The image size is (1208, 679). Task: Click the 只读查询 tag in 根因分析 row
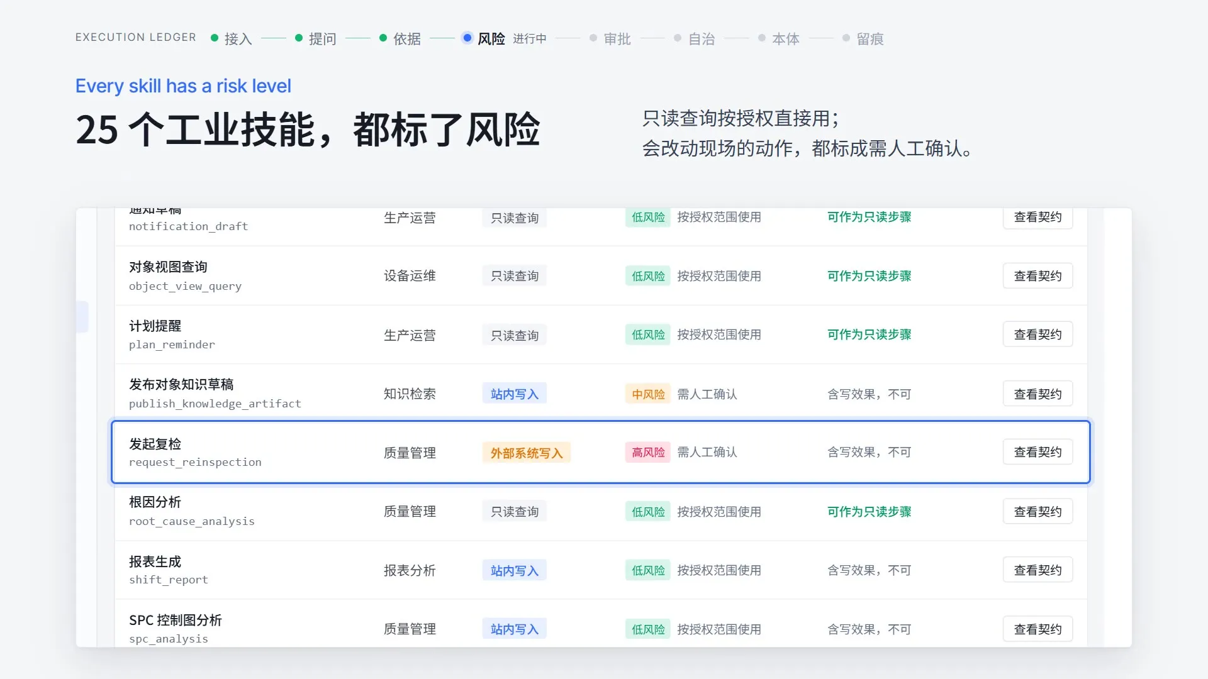[515, 512]
